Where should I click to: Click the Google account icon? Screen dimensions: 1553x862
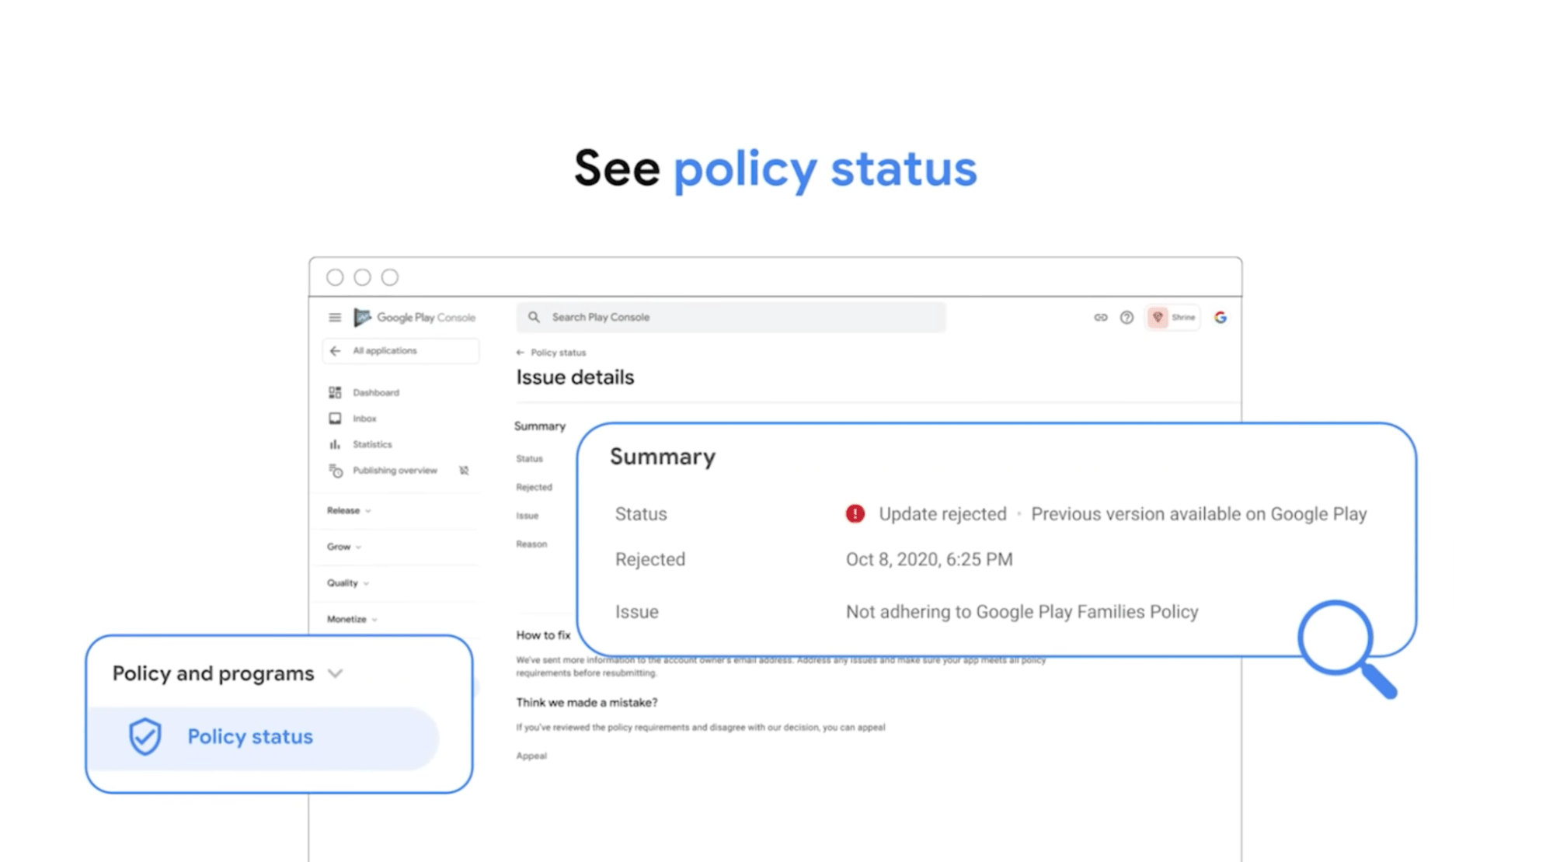1220,317
